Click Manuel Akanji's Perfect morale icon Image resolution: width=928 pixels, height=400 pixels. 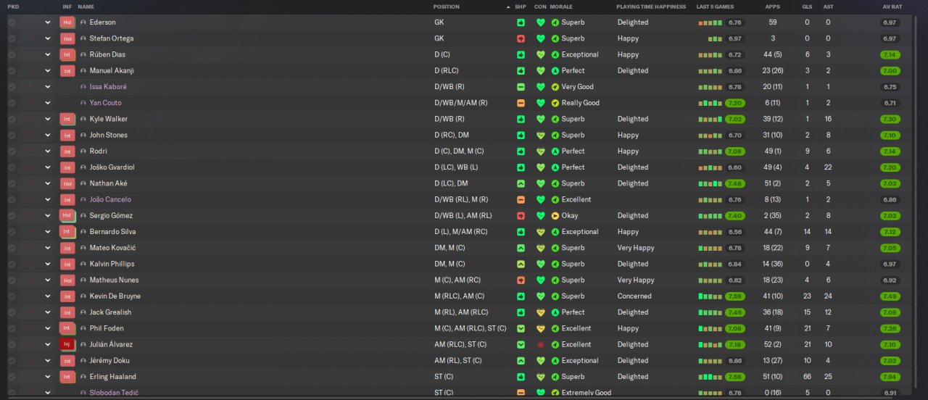tap(555, 70)
